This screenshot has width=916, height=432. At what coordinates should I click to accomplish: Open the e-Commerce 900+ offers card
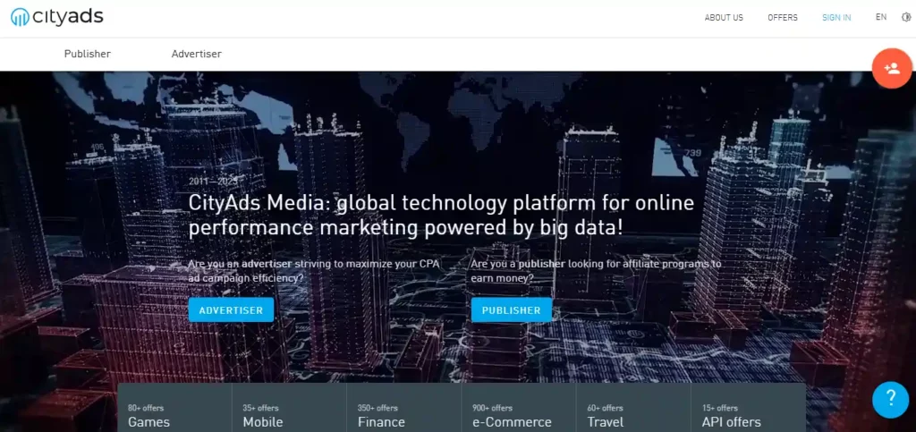point(519,408)
